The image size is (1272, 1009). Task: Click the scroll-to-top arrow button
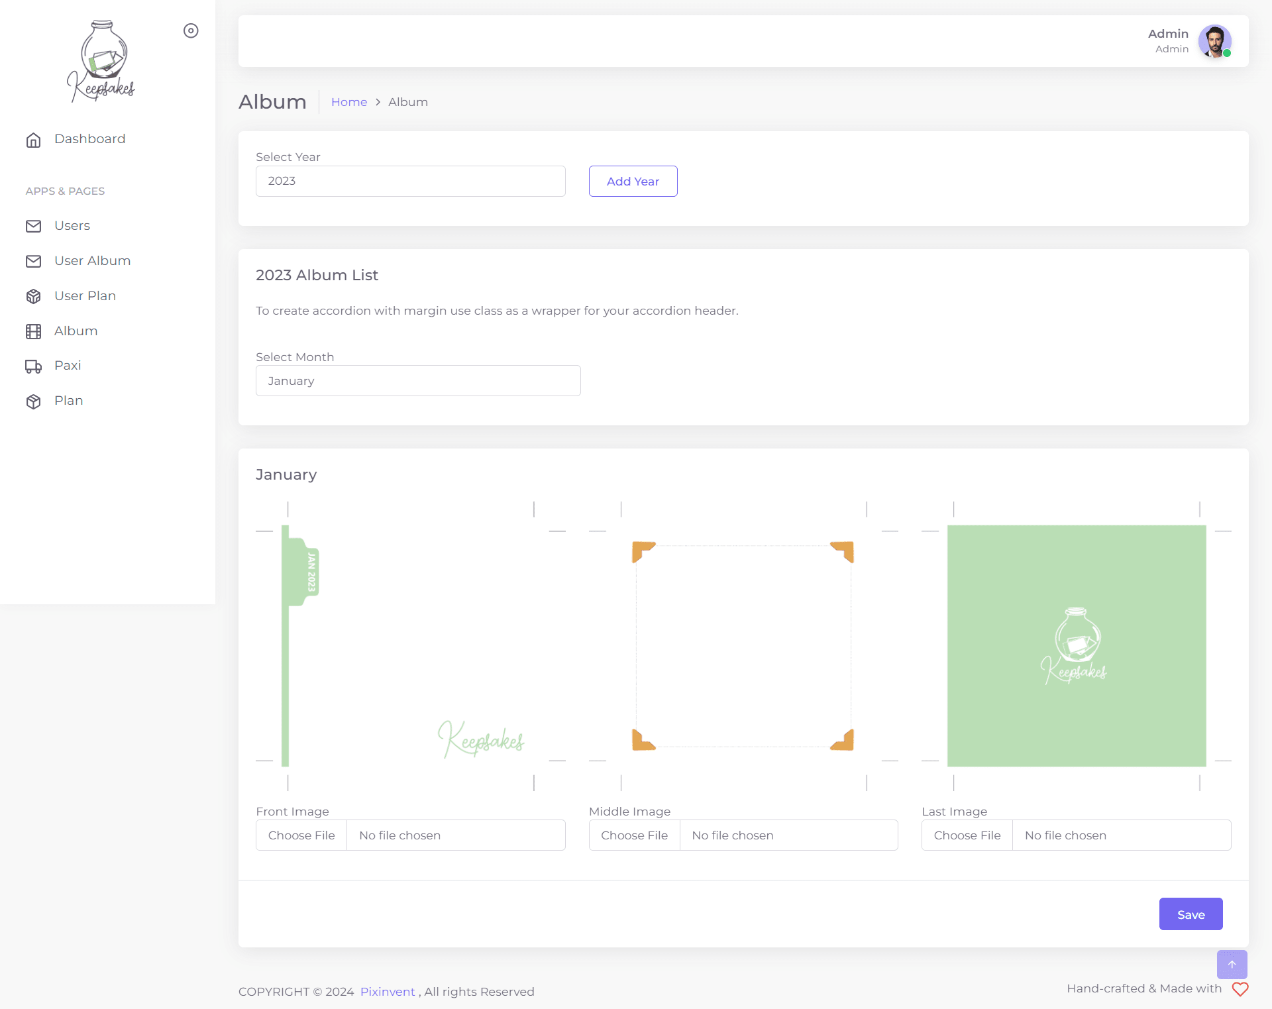pyautogui.click(x=1232, y=965)
